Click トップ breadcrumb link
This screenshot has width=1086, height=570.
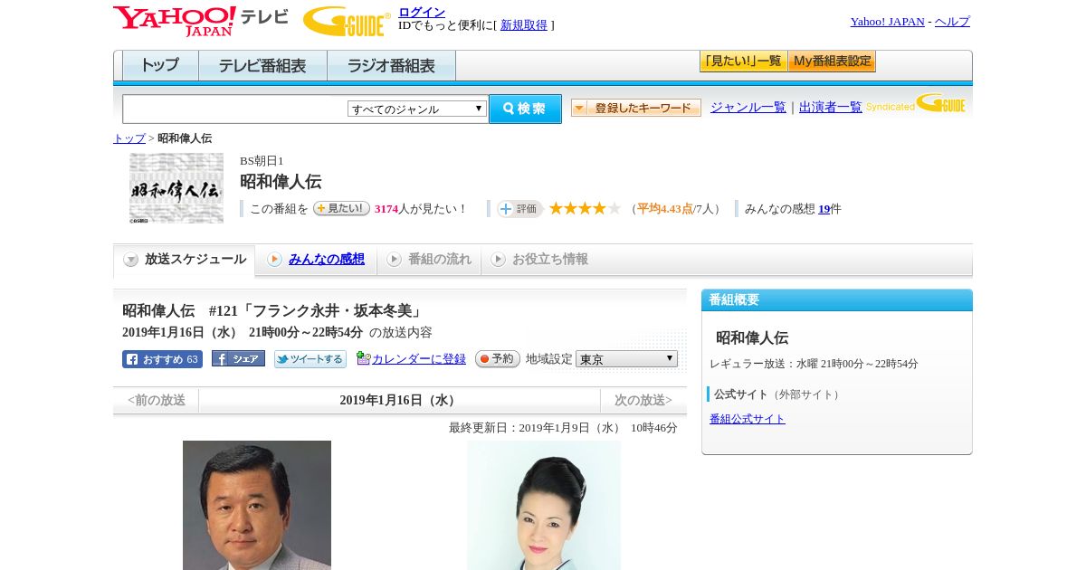129,138
